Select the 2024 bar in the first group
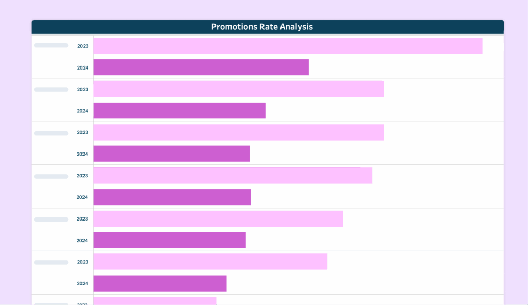 201,67
